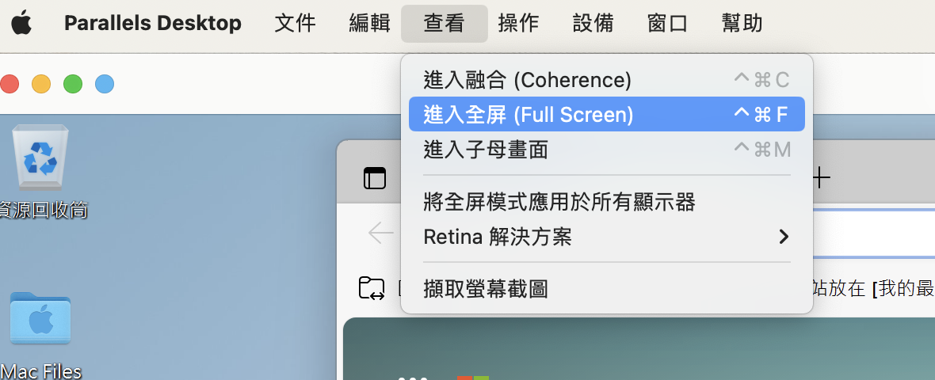Open the Apple menu
This screenshot has width=935, height=380.
[x=21, y=23]
